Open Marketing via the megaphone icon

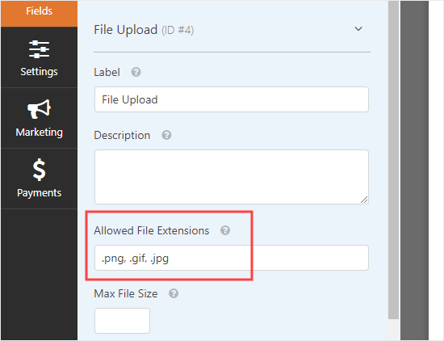click(39, 109)
